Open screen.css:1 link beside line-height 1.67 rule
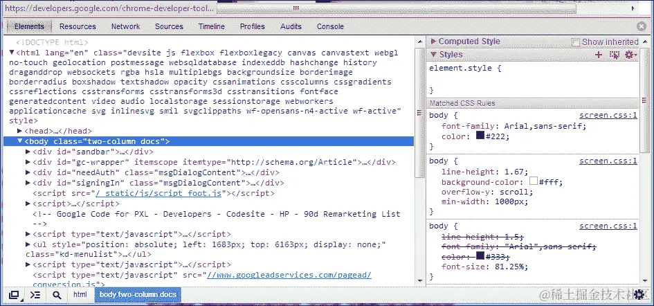Viewport: 654px width, 306px height. click(x=608, y=161)
